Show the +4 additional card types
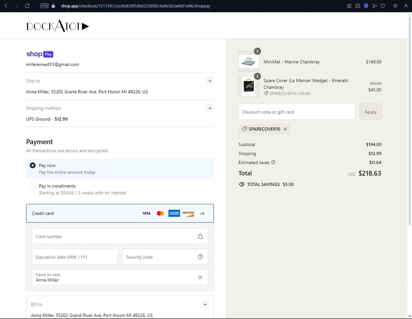This screenshot has height=319, width=412. point(202,213)
